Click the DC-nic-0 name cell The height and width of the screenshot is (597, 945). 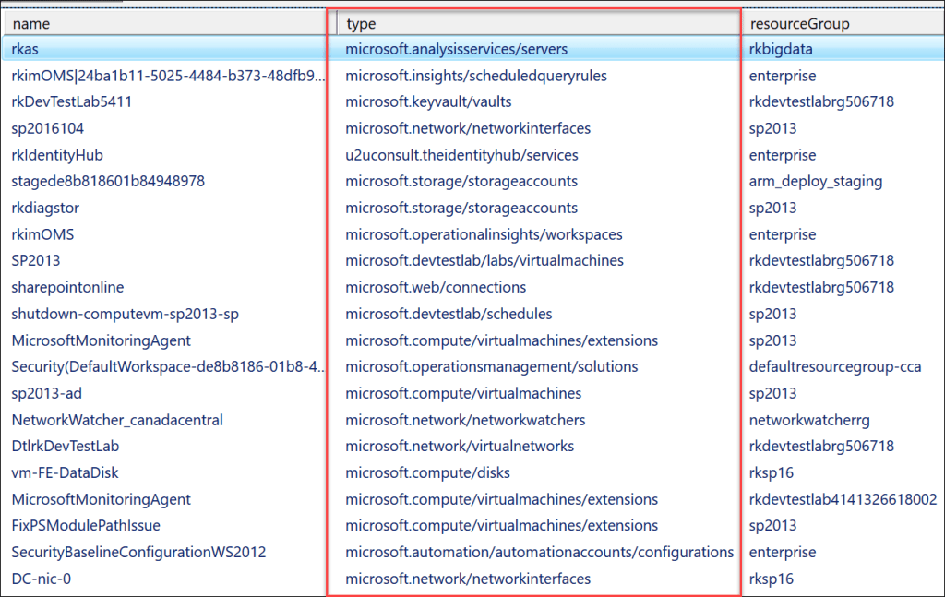[43, 579]
